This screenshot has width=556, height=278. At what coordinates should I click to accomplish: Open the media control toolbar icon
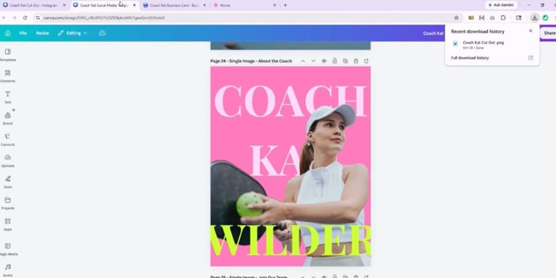pos(519,18)
